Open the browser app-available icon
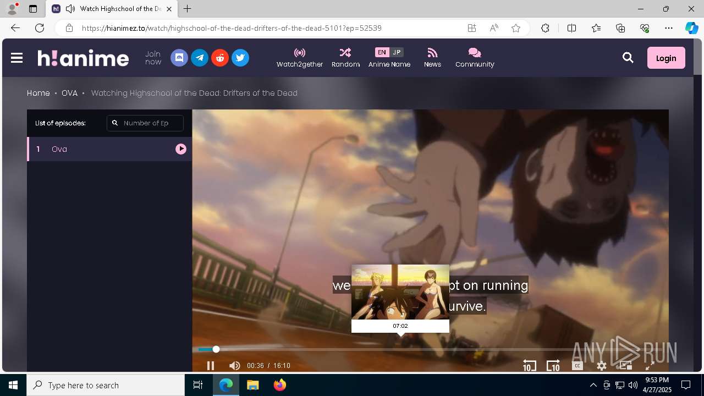This screenshot has height=396, width=704. click(x=472, y=28)
